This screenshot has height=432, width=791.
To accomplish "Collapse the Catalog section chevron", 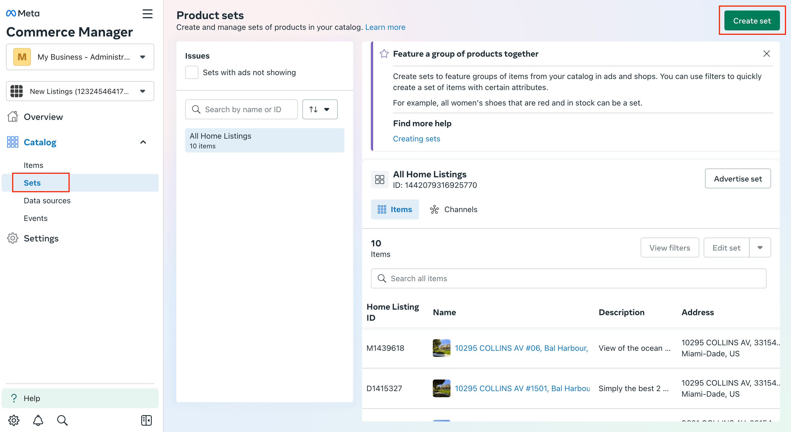I will tap(143, 142).
